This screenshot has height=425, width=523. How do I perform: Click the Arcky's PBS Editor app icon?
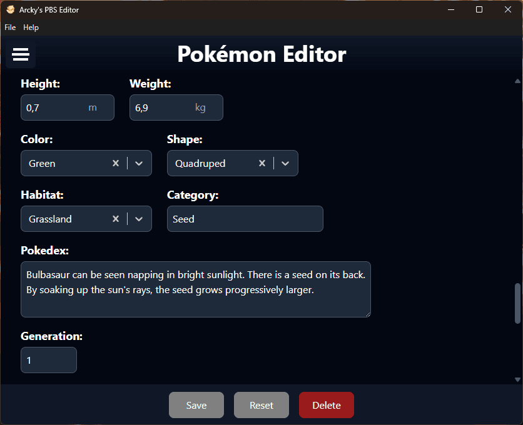coord(11,9)
